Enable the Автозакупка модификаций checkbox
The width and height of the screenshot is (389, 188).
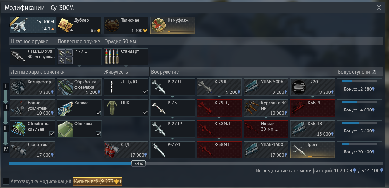tap(6, 181)
